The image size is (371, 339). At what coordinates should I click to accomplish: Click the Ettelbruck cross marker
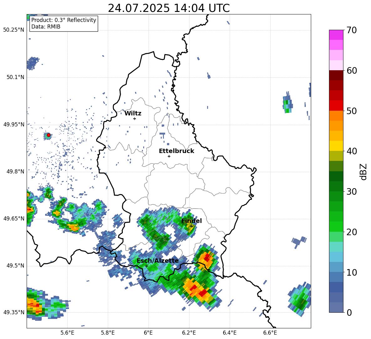pyautogui.click(x=169, y=156)
